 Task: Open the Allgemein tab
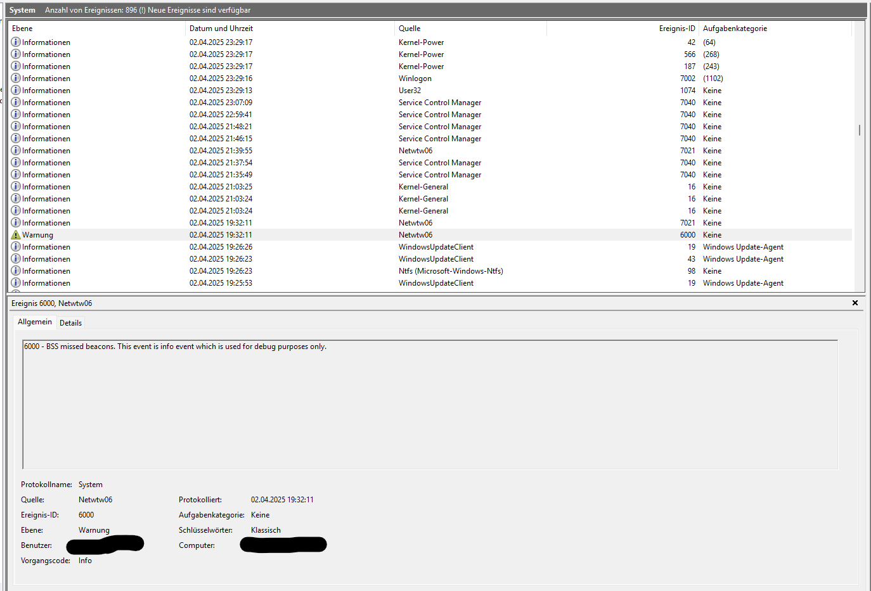click(x=35, y=322)
